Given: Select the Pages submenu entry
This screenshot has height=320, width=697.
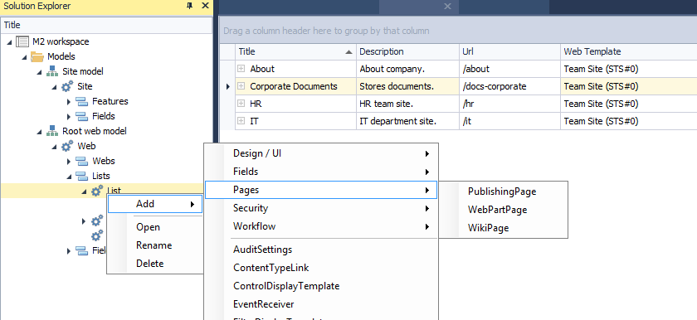Looking at the screenshot, I should [321, 190].
